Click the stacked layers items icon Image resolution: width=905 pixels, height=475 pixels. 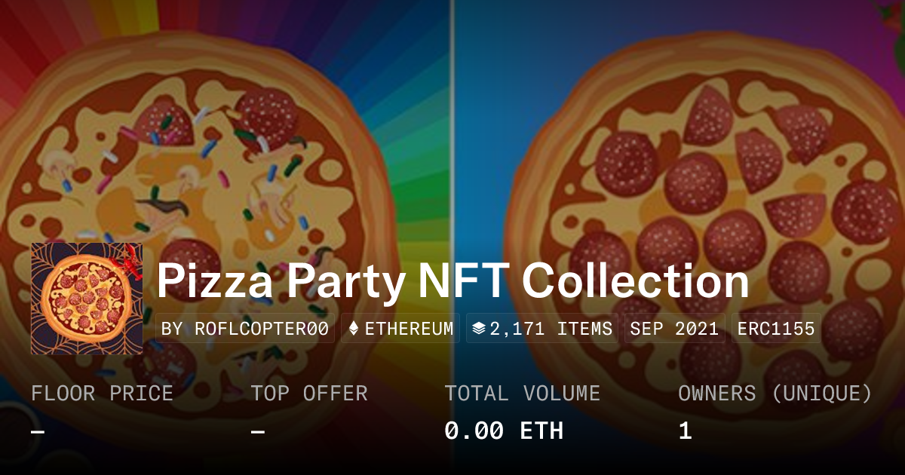(478, 329)
